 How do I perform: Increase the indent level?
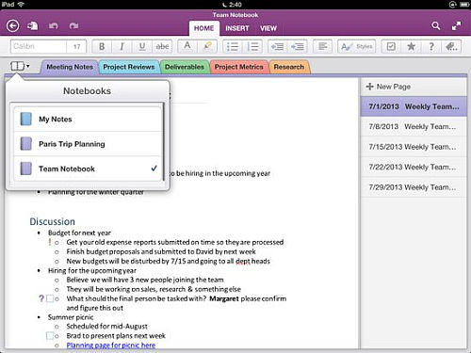point(298,46)
